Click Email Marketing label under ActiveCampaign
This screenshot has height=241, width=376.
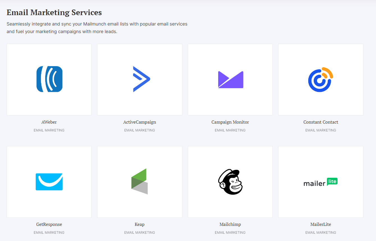(140, 130)
